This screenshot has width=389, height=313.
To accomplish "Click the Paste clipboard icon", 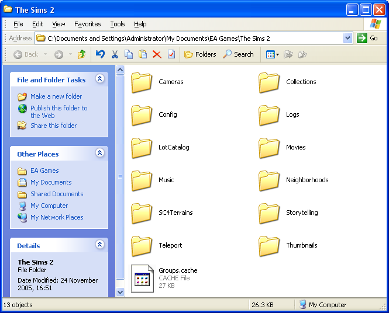I will pyautogui.click(x=143, y=54).
